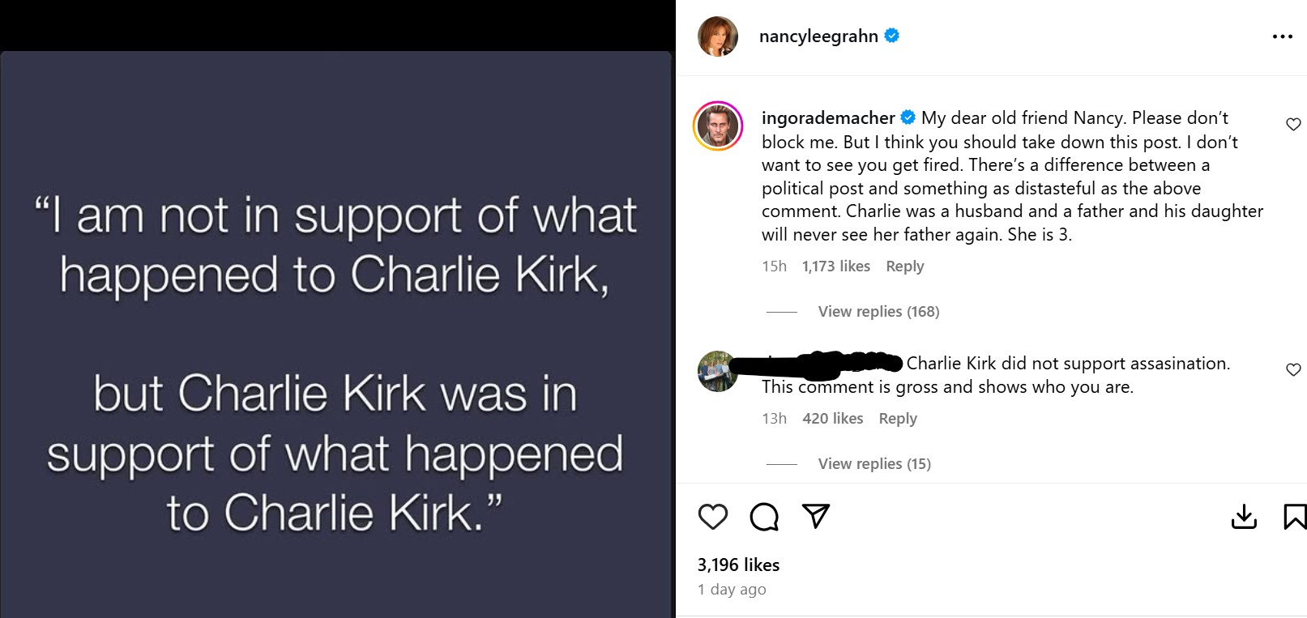Open the three-dot more options menu

pyautogui.click(x=1282, y=36)
